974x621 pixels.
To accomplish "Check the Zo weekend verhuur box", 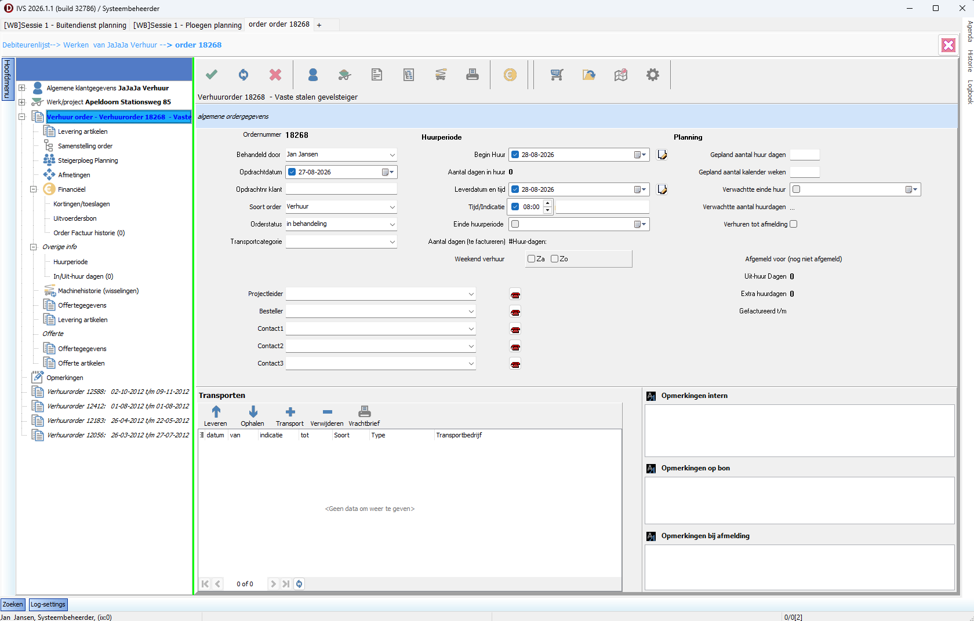I will (554, 259).
